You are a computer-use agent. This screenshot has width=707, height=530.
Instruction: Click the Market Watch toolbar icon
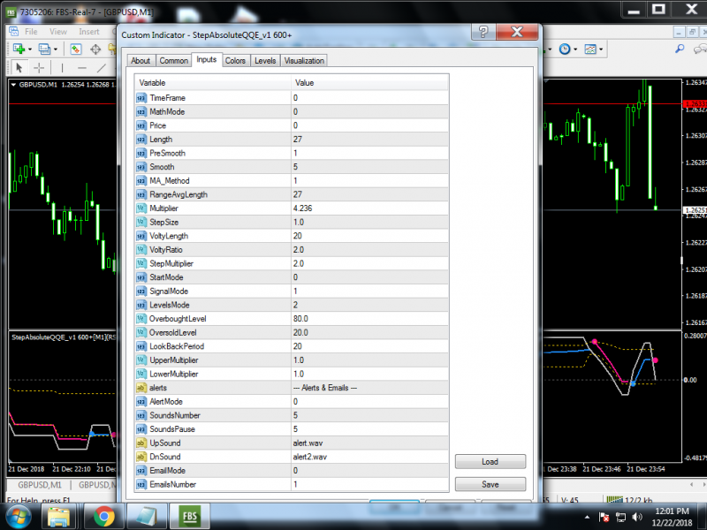tap(76, 49)
